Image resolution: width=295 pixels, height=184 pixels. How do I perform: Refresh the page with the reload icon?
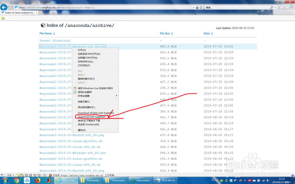201,8
